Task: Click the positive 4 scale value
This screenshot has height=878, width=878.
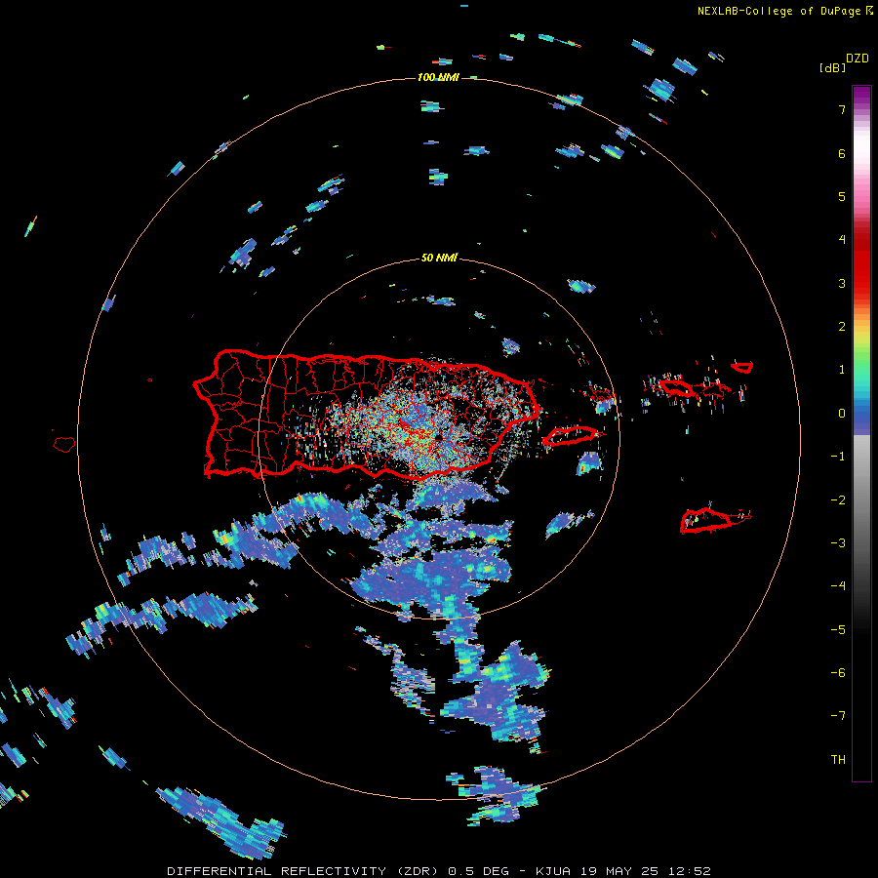Action: 842,240
